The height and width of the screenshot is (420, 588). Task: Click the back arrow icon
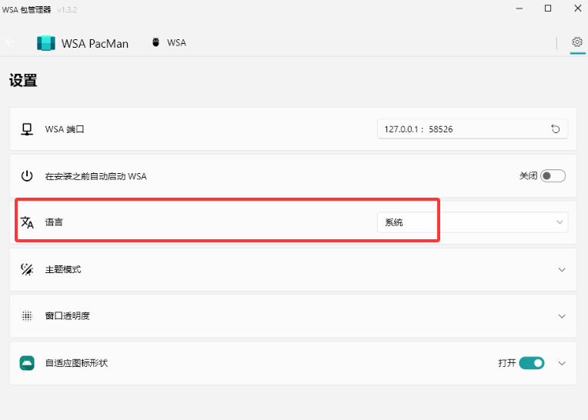(x=9, y=43)
